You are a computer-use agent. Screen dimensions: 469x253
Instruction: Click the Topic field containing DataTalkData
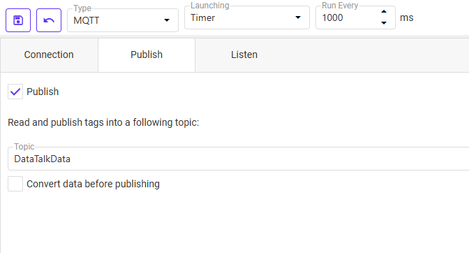[x=239, y=159]
